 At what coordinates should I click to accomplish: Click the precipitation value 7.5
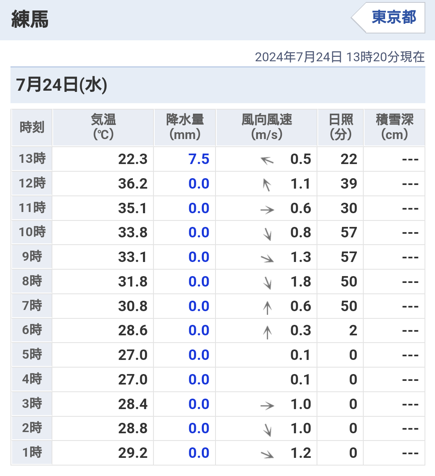[199, 159]
